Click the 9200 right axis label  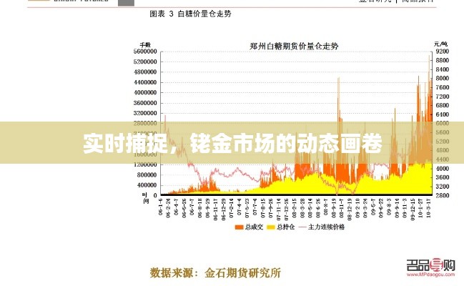[x=442, y=51]
